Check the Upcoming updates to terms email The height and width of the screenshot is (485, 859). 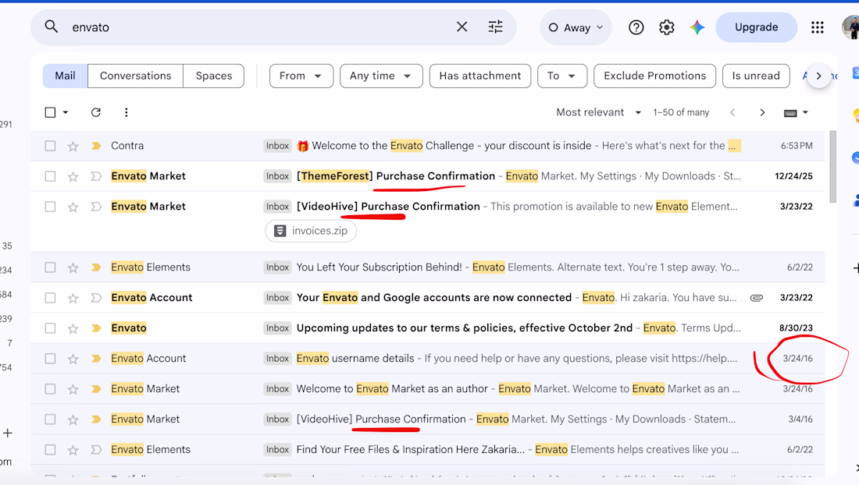[50, 328]
